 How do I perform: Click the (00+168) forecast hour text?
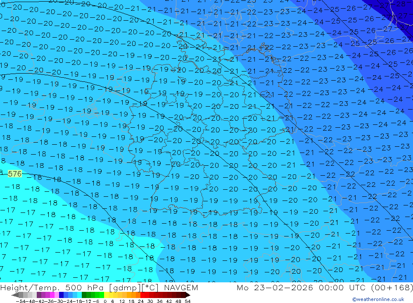392,287
